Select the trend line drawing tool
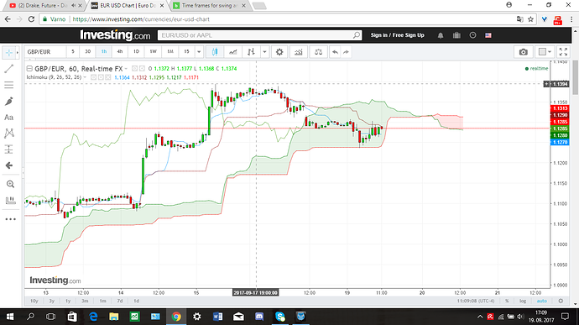The height and width of the screenshot is (325, 579). [9, 69]
